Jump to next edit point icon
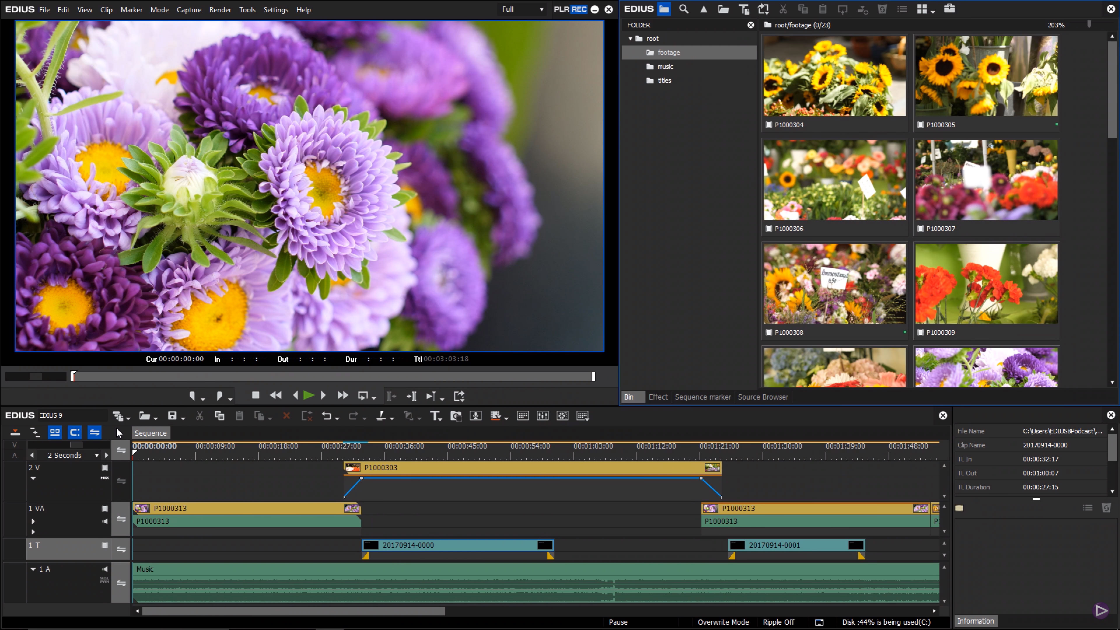The height and width of the screenshot is (630, 1120). [x=411, y=396]
